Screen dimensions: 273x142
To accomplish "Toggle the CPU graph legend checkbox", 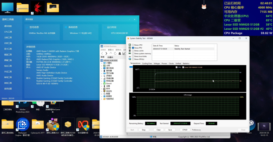I will click(177, 67).
